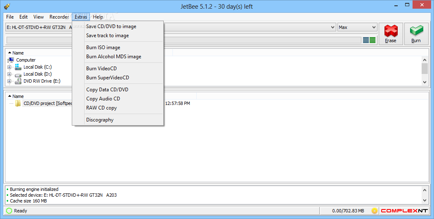Click the Computer icon in tree
The height and width of the screenshot is (219, 434).
click(x=11, y=60)
